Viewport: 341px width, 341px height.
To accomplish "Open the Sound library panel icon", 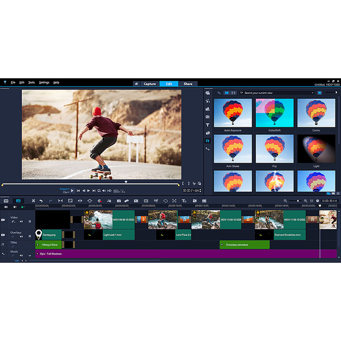I will (208, 101).
